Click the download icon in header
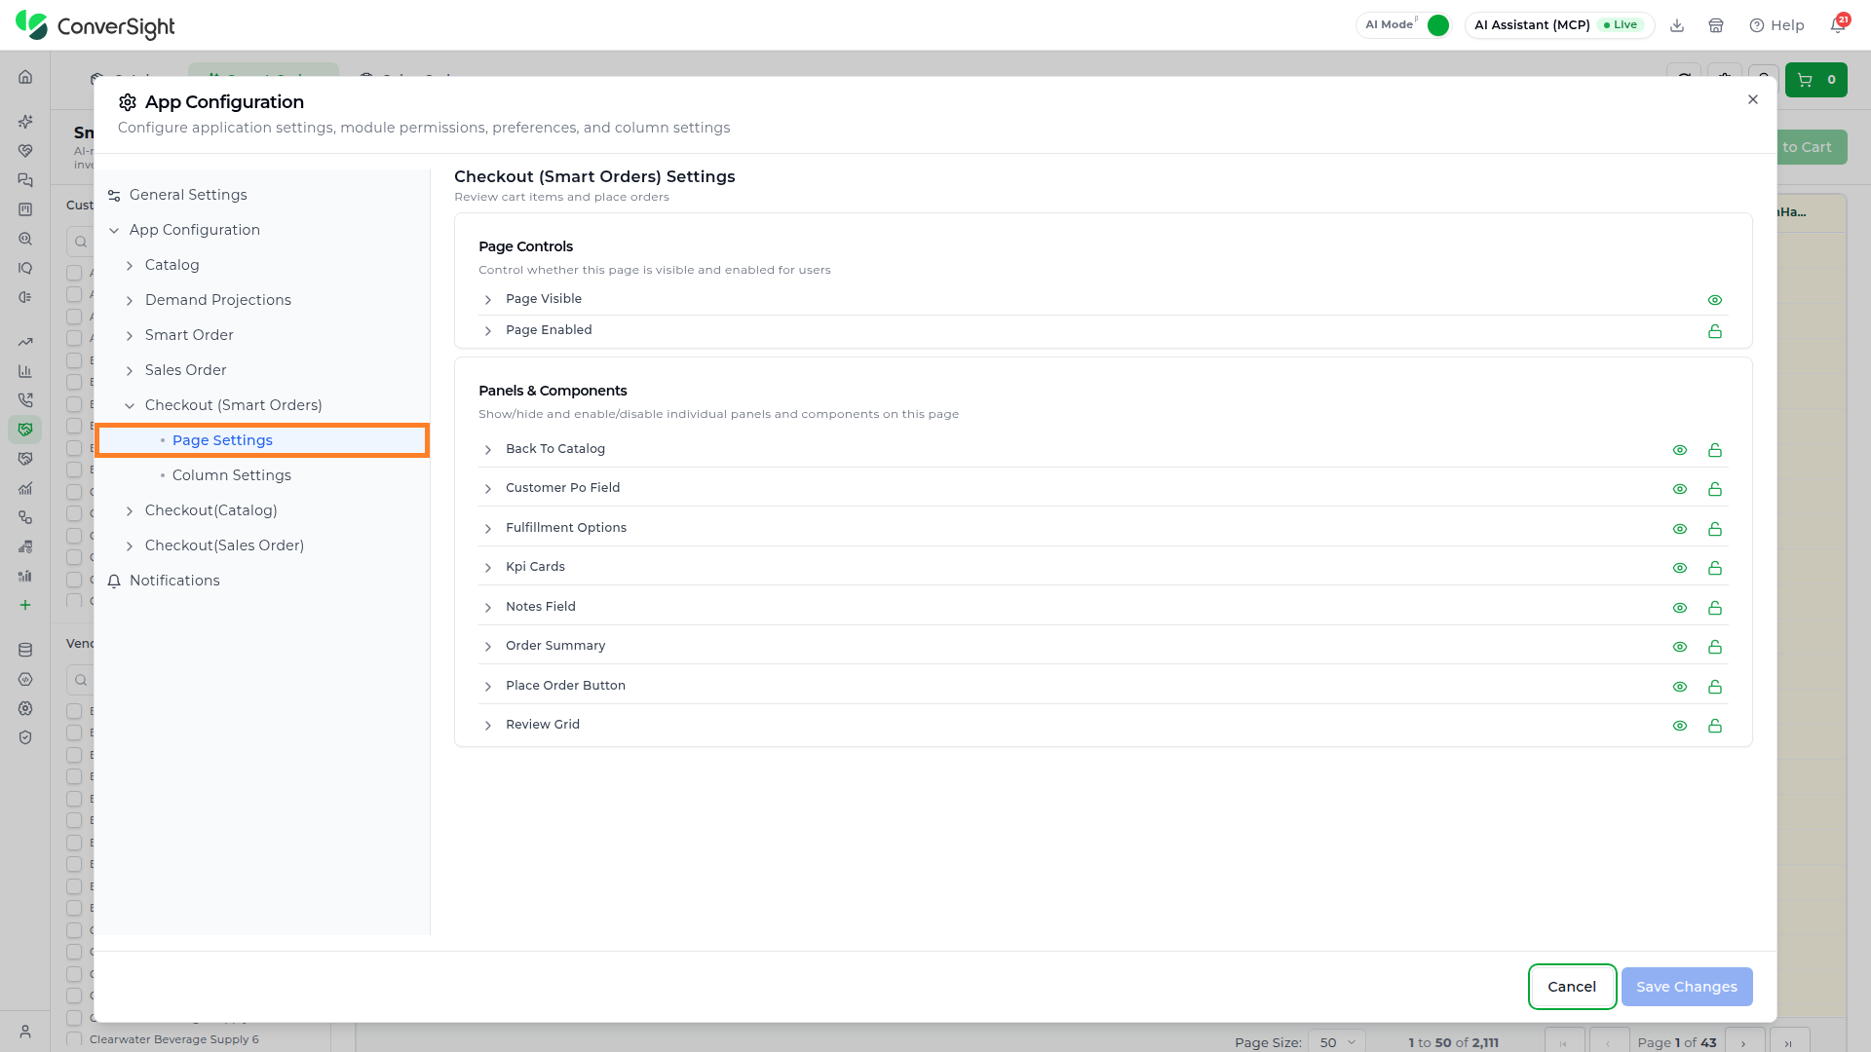Viewport: 1871px width, 1052px height. [x=1677, y=25]
